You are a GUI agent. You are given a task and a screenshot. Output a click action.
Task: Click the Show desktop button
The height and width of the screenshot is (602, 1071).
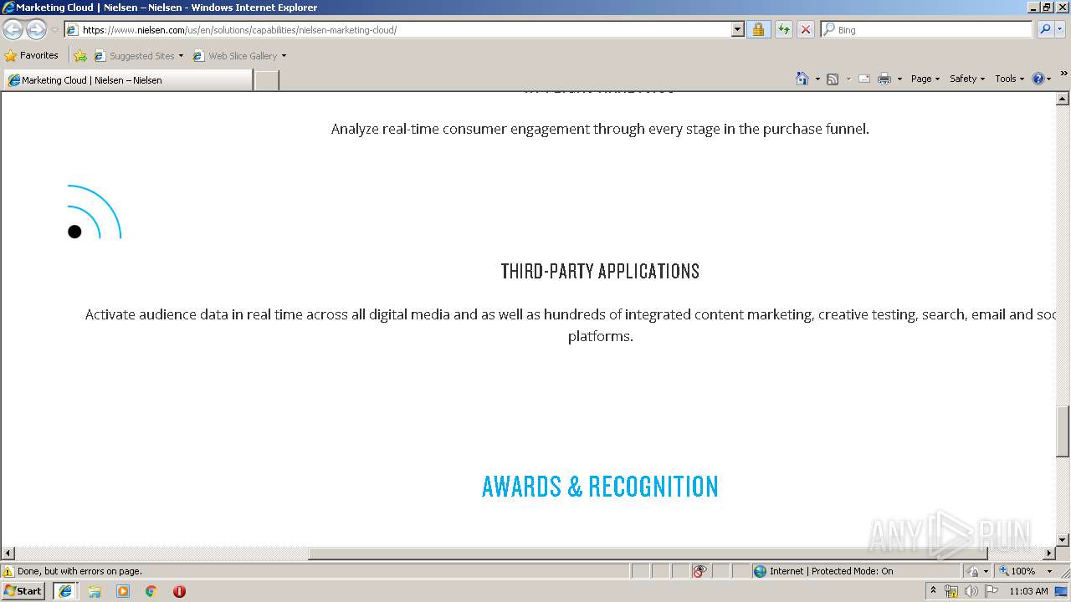1063,591
